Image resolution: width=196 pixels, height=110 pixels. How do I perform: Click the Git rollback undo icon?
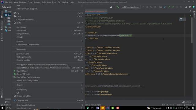click(x=181, y=7)
